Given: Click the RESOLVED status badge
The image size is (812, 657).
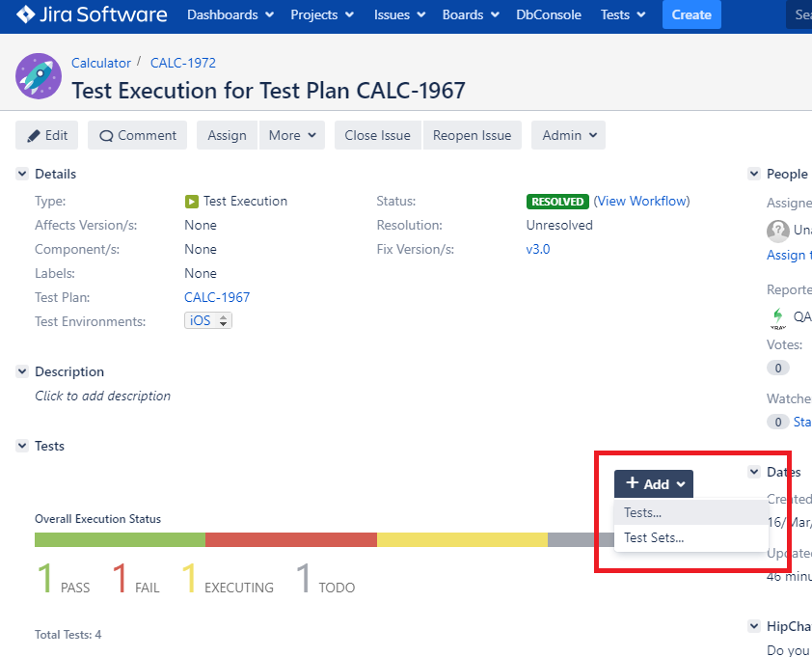Looking at the screenshot, I should click(x=557, y=202).
